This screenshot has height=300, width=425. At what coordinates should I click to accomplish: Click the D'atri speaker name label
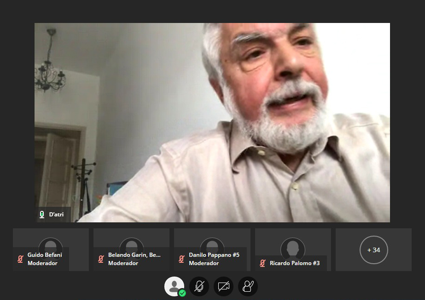57,215
